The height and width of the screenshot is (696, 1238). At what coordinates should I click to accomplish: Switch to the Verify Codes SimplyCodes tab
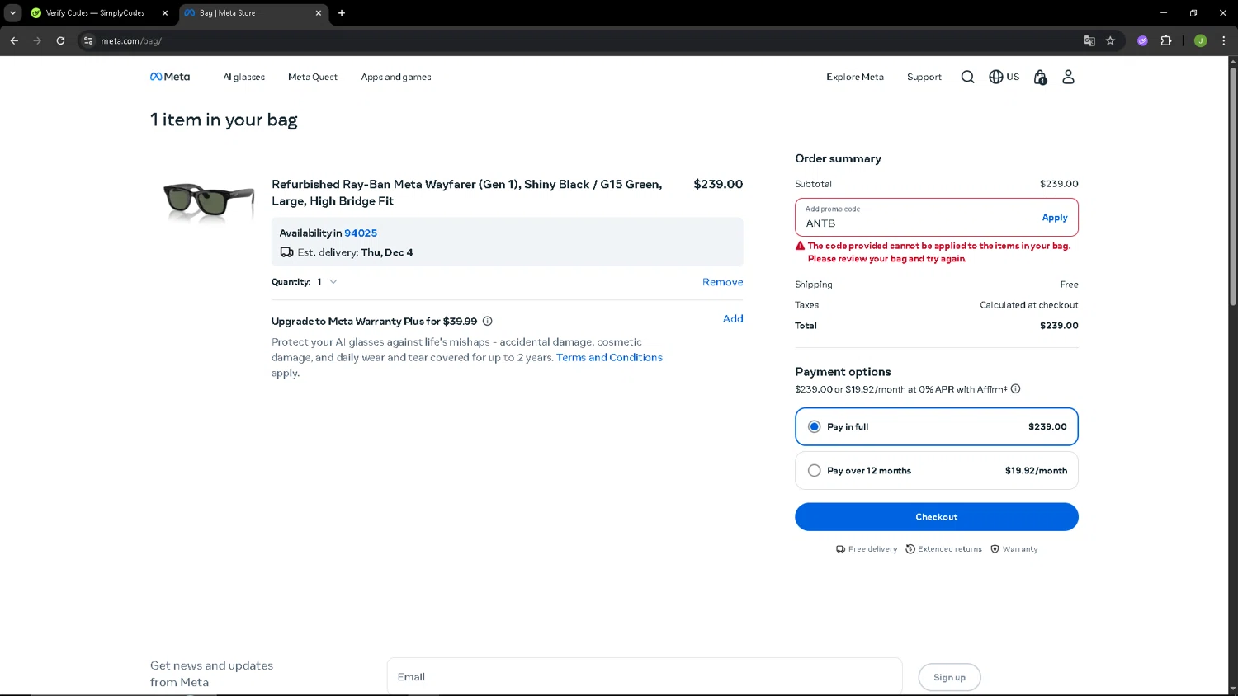click(x=95, y=13)
